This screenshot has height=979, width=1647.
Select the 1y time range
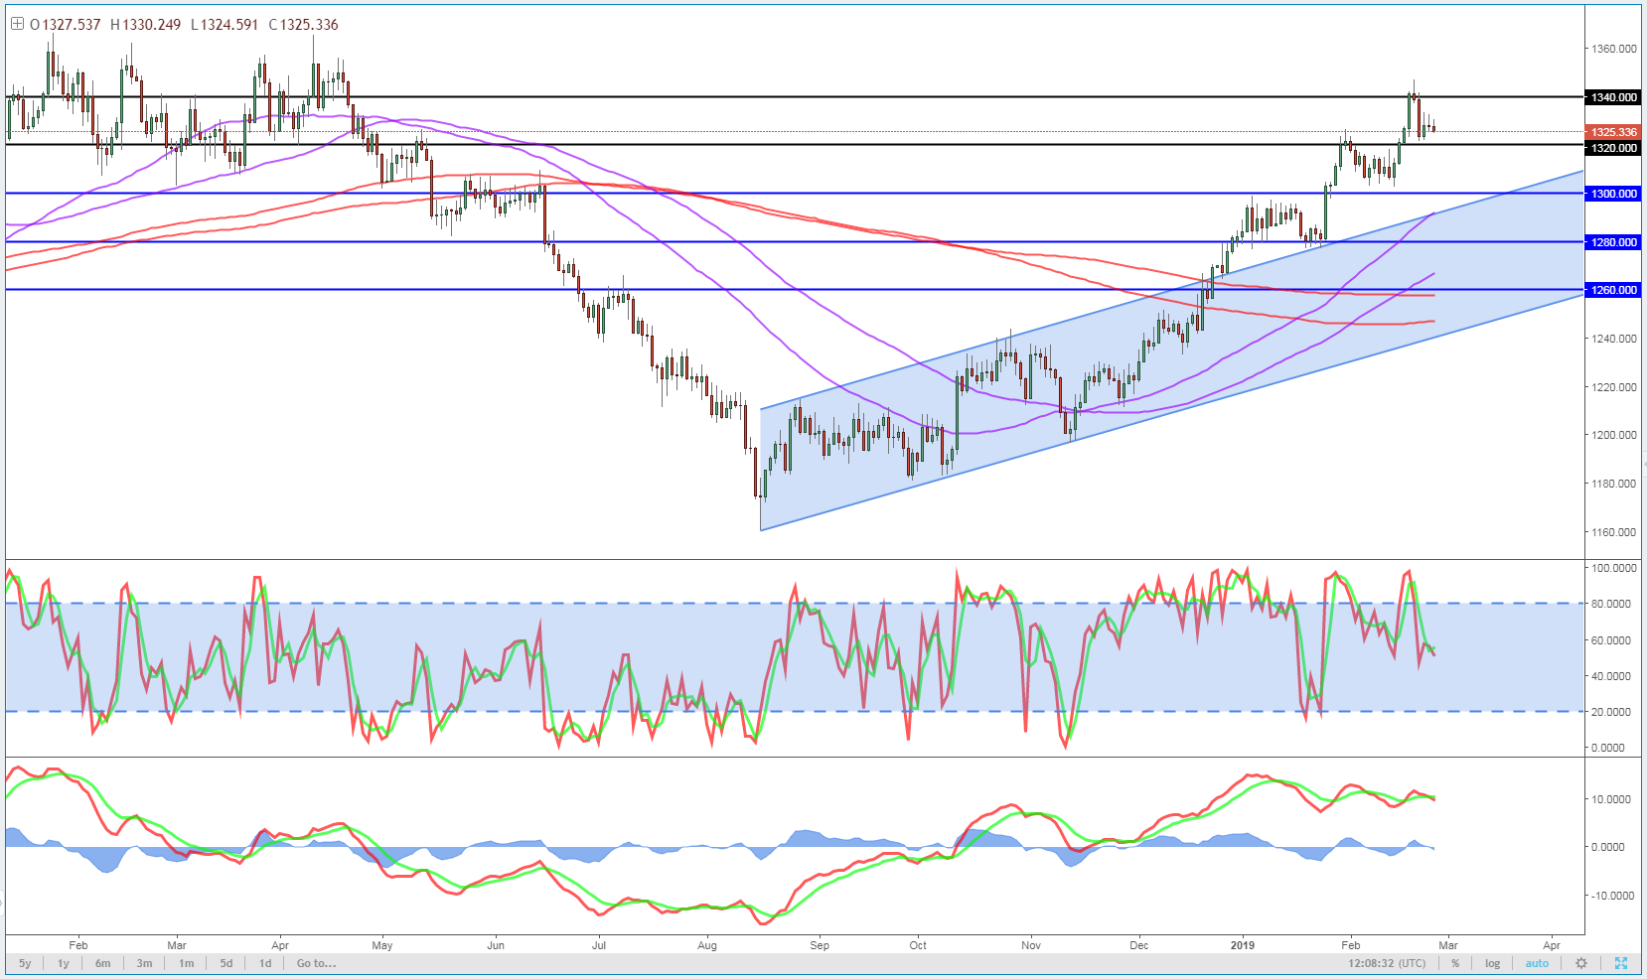click(64, 963)
